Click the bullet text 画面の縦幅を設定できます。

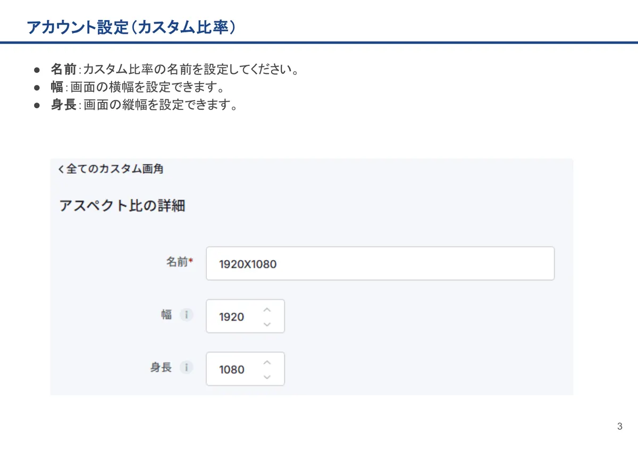pos(160,105)
